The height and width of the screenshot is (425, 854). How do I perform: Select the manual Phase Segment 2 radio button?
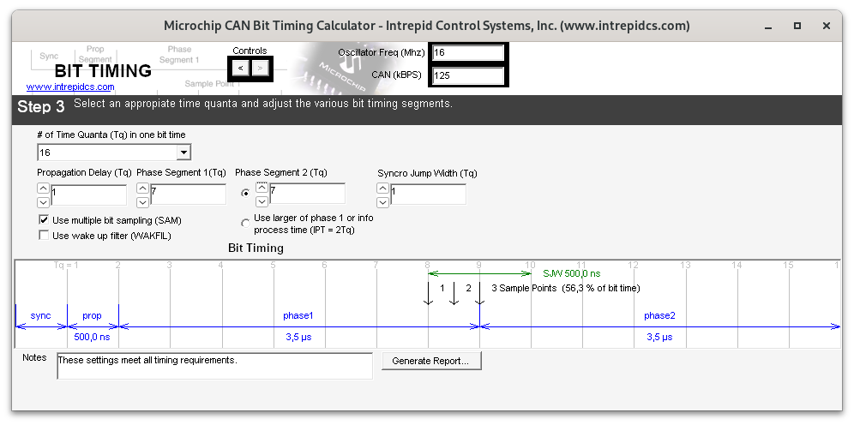pyautogui.click(x=246, y=194)
